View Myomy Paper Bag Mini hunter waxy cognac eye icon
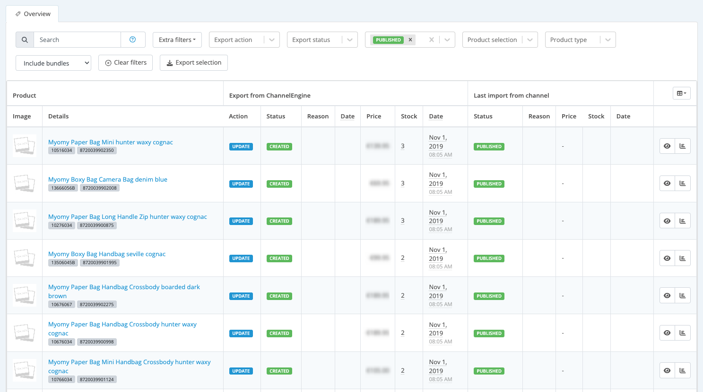703x392 pixels. click(x=667, y=146)
